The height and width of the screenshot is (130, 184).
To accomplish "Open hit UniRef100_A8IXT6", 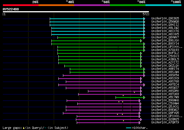I will pyautogui.click(x=165, y=31).
